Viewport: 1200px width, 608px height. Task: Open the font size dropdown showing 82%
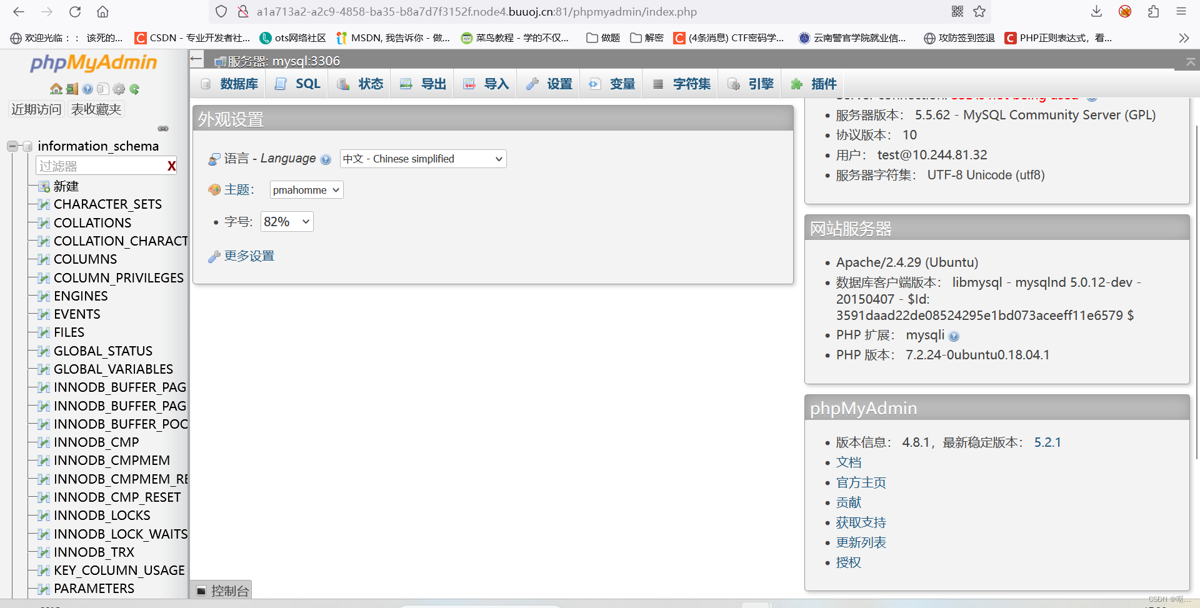pyautogui.click(x=287, y=222)
